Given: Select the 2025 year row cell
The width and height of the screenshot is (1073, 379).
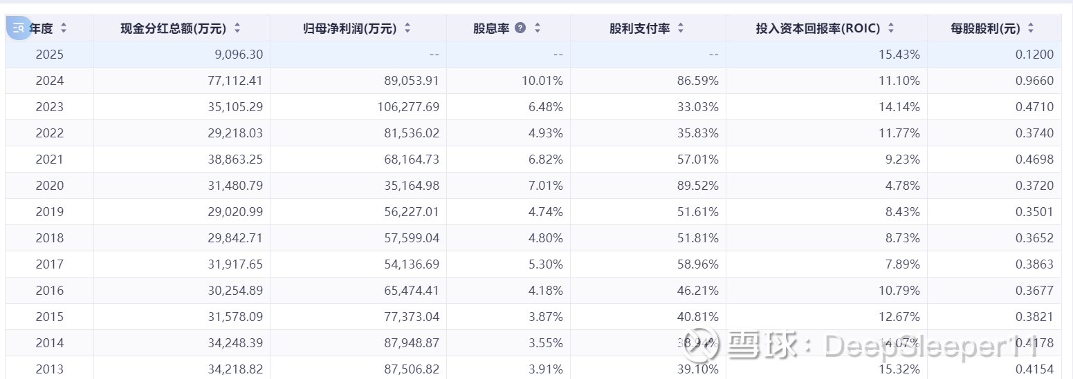Looking at the screenshot, I should pyautogui.click(x=49, y=55).
